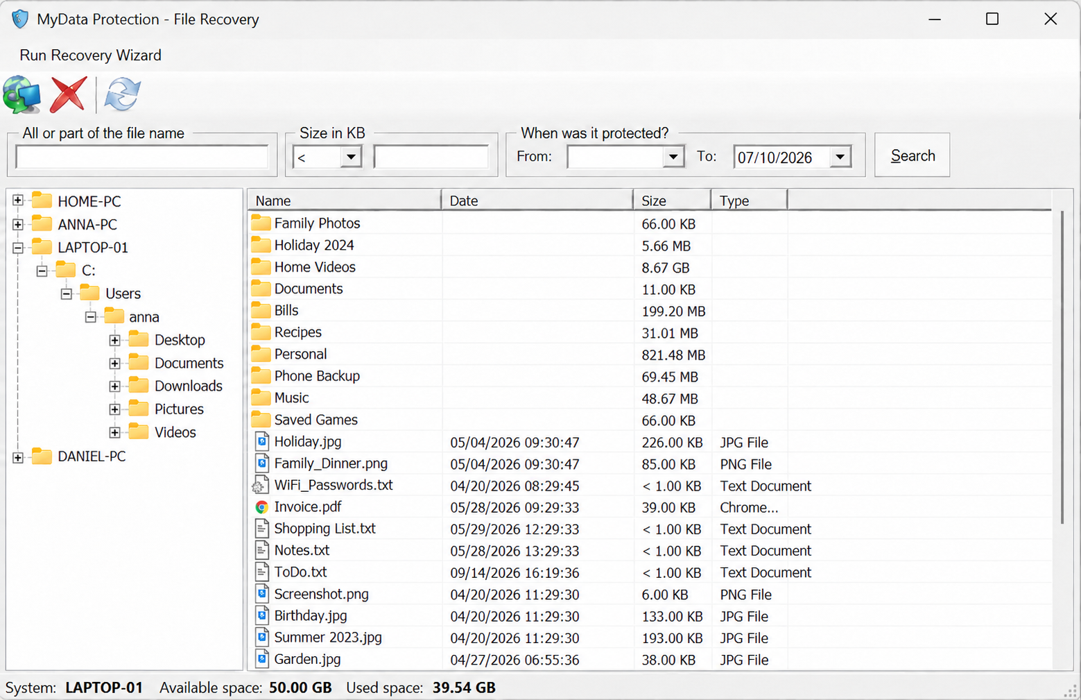
Task: Click the image file icon beside Holiday.jpg
Action: pyautogui.click(x=261, y=442)
